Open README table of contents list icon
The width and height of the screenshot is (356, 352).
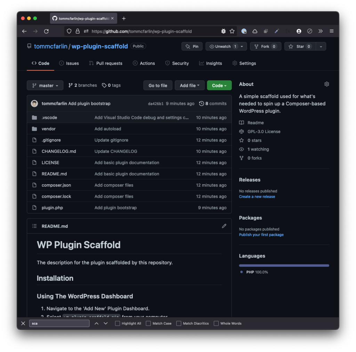click(34, 226)
